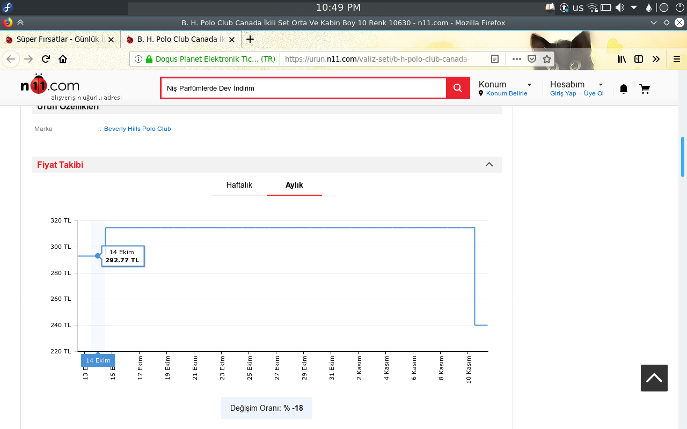Open the Konum dropdown
Image resolution: width=687 pixels, height=429 pixels.
click(505, 84)
